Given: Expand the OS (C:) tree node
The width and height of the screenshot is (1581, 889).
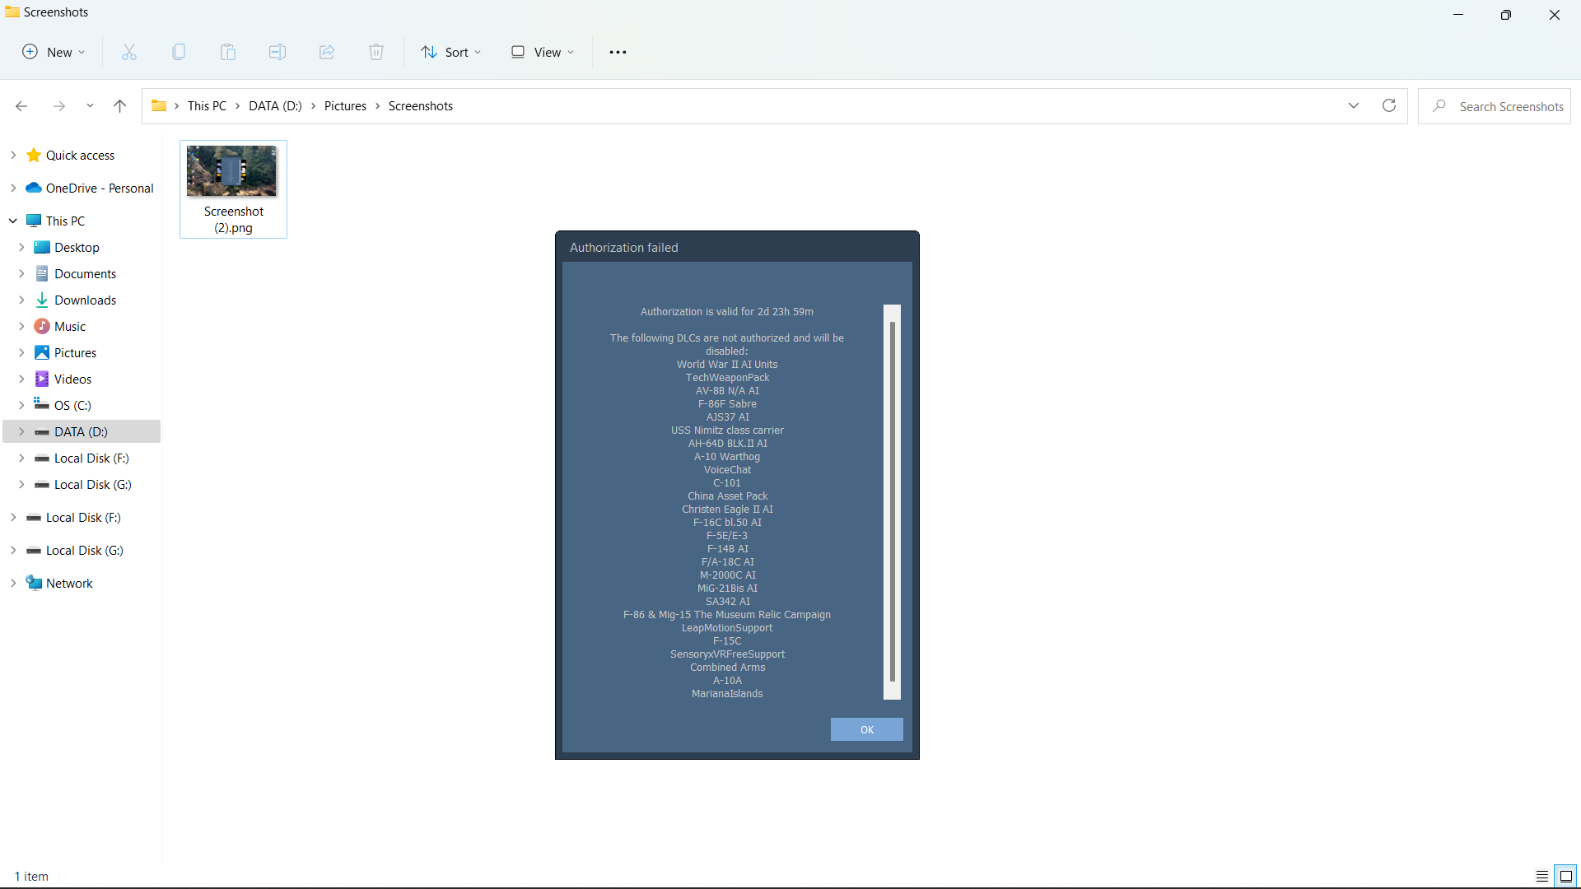Looking at the screenshot, I should (21, 405).
